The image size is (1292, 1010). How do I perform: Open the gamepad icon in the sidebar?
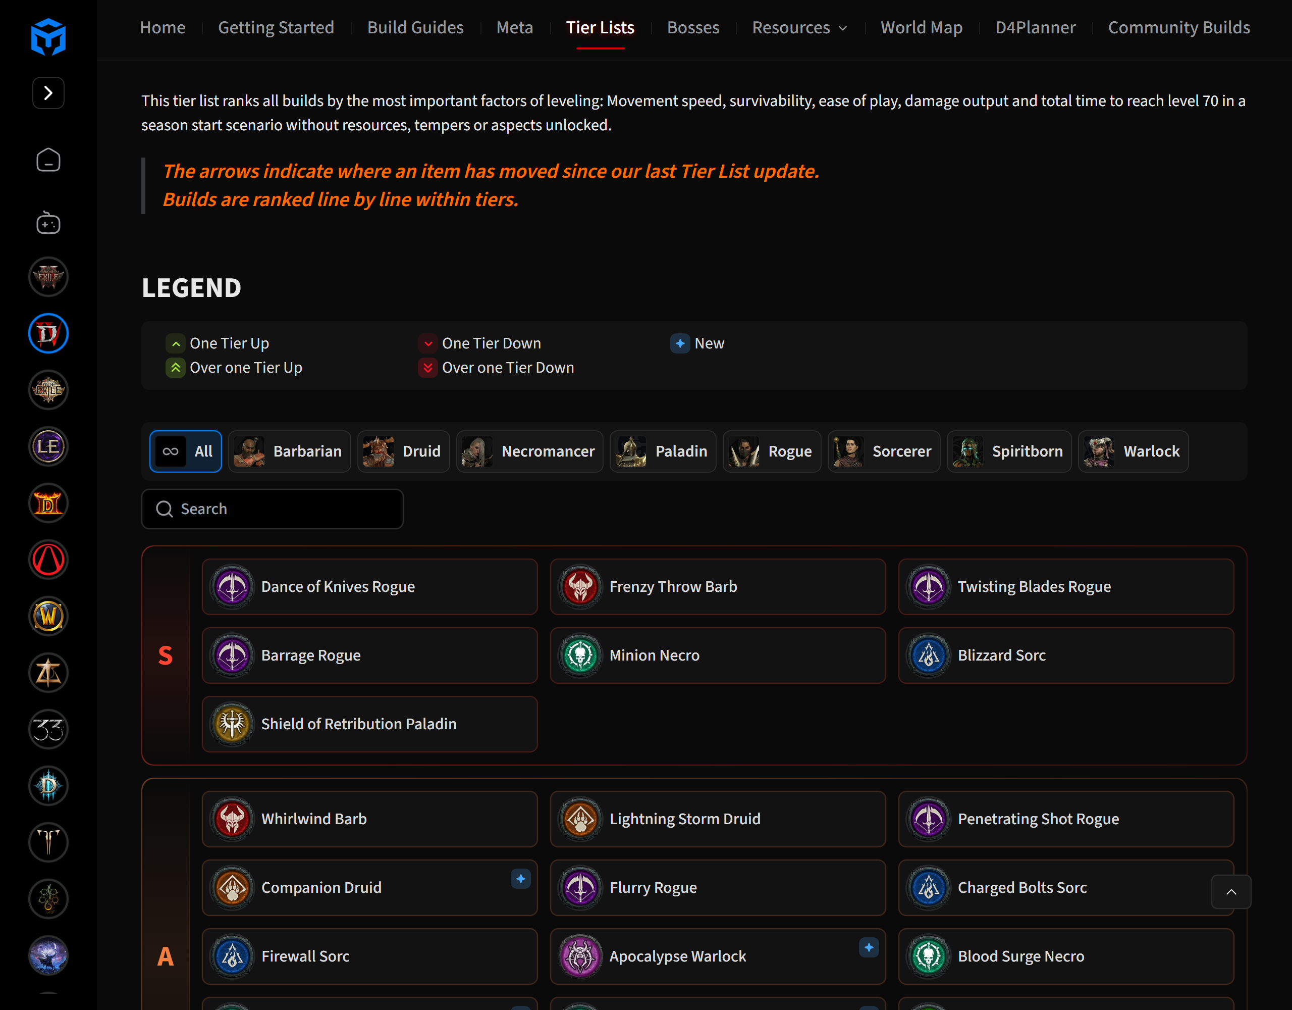tap(48, 223)
